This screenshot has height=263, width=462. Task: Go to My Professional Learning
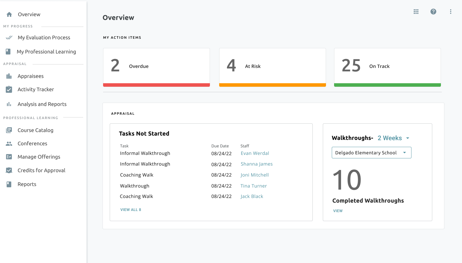[x=46, y=52]
